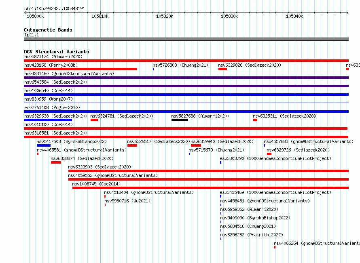
Task: Click nsv4065581 gnomADStructuralVariants label
Action: [82, 150]
